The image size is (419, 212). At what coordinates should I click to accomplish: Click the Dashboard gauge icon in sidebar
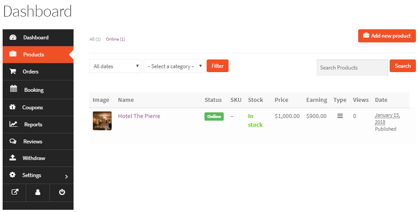(13, 38)
